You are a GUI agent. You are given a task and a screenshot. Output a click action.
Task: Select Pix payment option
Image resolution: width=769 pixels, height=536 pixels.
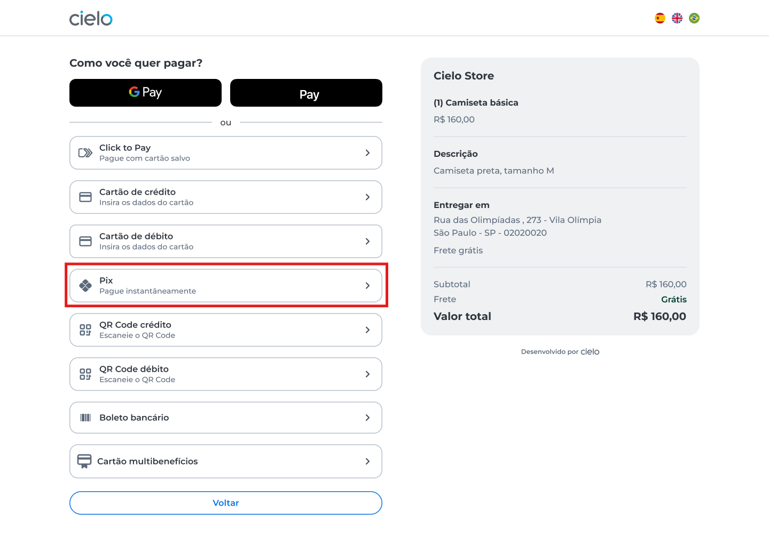point(226,286)
